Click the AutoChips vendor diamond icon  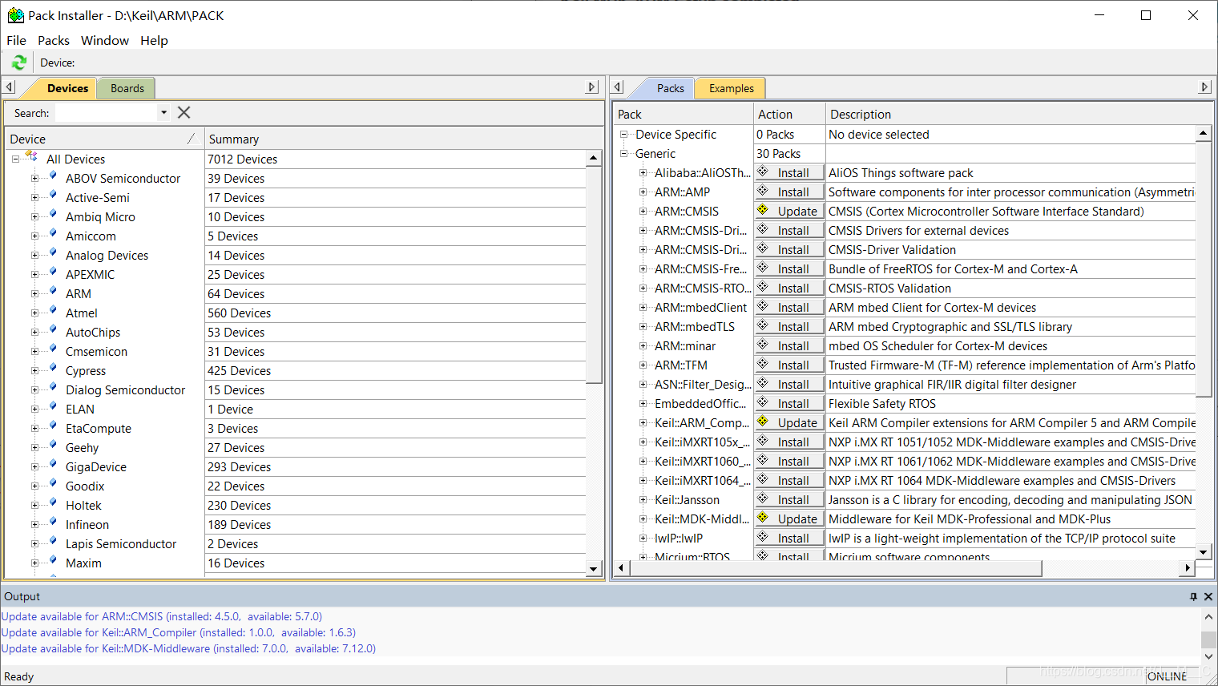click(x=53, y=330)
